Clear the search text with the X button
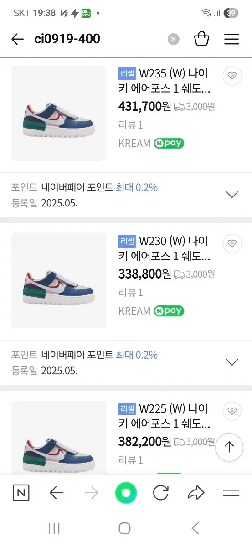Screen dimensions: 252x547 point(174,39)
